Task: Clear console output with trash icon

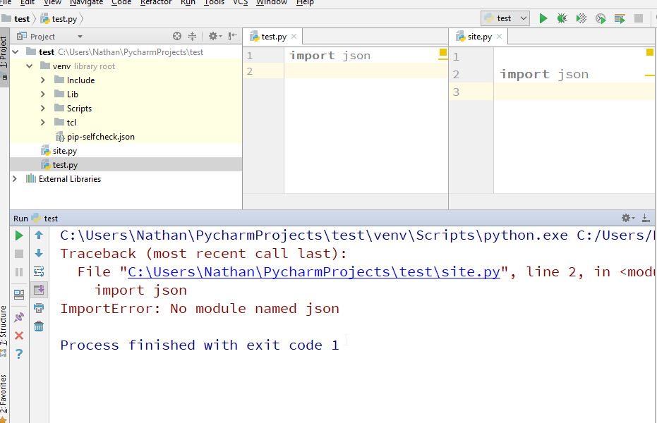Action: 39,326
